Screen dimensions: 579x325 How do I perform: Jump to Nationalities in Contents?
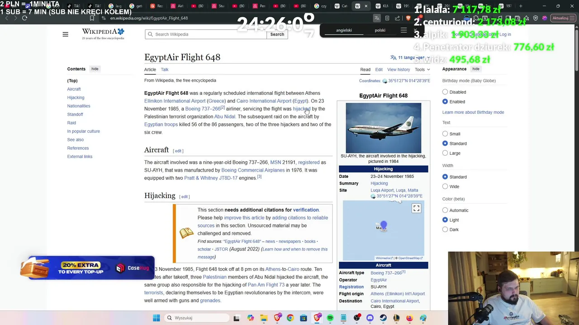tap(79, 106)
